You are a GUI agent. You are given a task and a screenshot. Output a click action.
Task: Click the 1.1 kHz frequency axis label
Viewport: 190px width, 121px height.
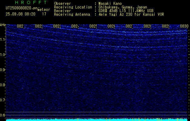3,40
